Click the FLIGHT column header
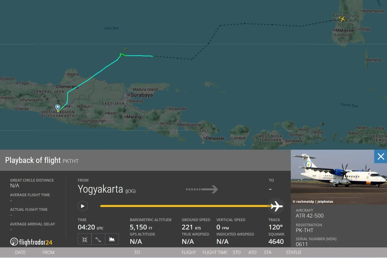 pyautogui.click(x=189, y=252)
